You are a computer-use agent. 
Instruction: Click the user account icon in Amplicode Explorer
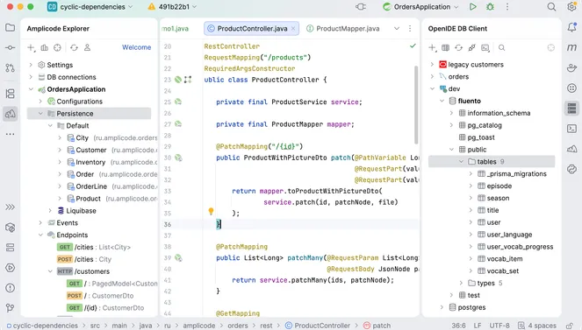[x=87, y=47]
